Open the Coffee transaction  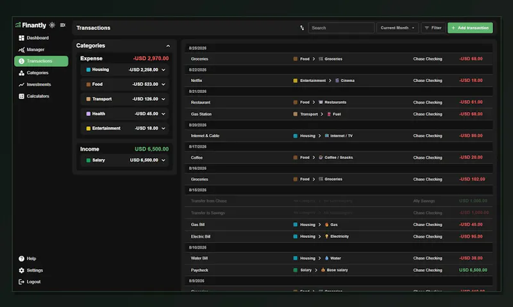click(x=339, y=158)
